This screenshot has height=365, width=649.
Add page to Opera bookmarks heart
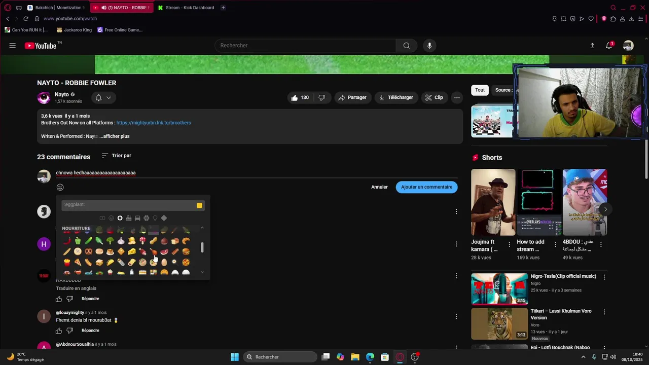[x=591, y=19]
